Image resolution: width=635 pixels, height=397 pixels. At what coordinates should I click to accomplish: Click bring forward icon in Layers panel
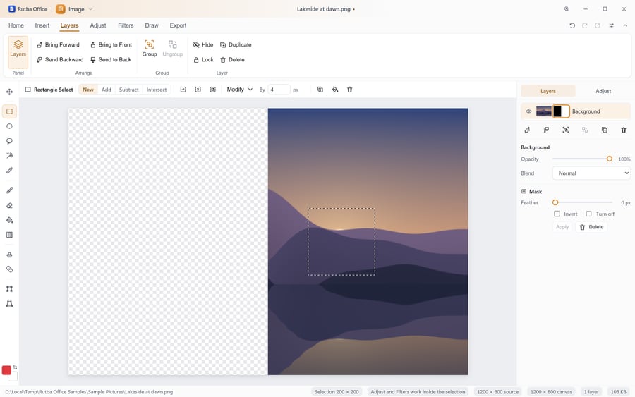click(x=527, y=130)
